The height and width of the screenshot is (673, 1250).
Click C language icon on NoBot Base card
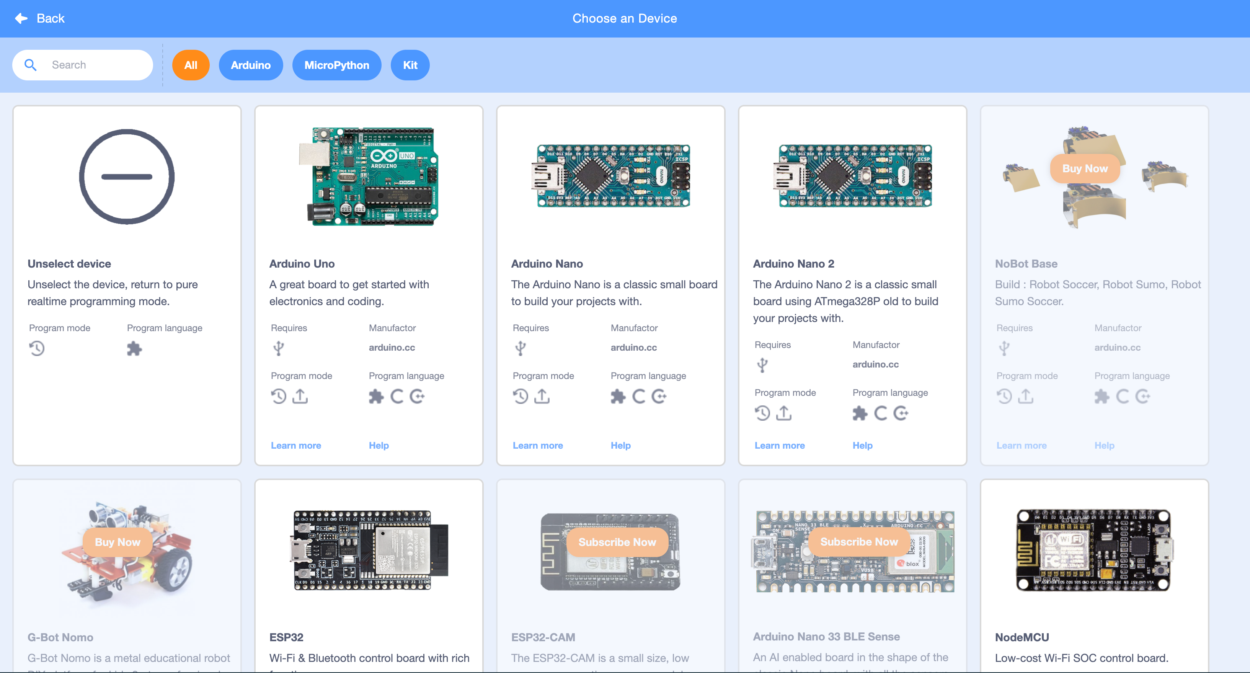tap(1123, 397)
